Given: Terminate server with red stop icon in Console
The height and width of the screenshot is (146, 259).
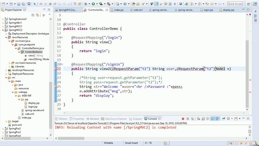Looking at the screenshot, I should [183, 119].
